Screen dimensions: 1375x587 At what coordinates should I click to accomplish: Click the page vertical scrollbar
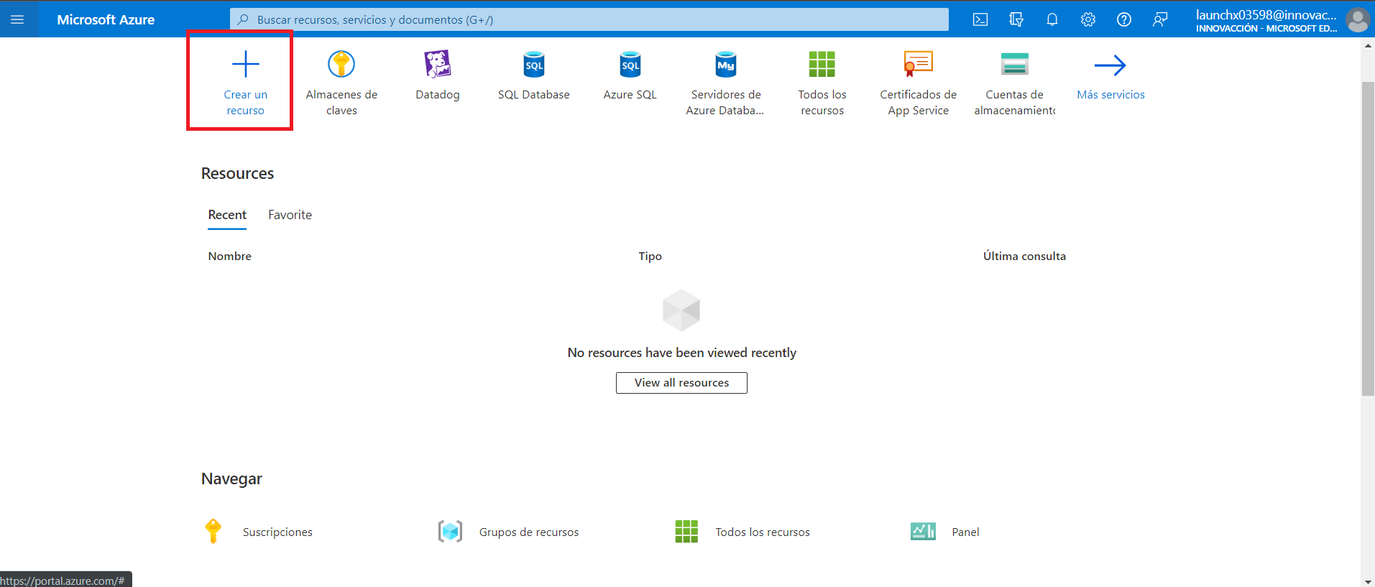click(x=1368, y=239)
